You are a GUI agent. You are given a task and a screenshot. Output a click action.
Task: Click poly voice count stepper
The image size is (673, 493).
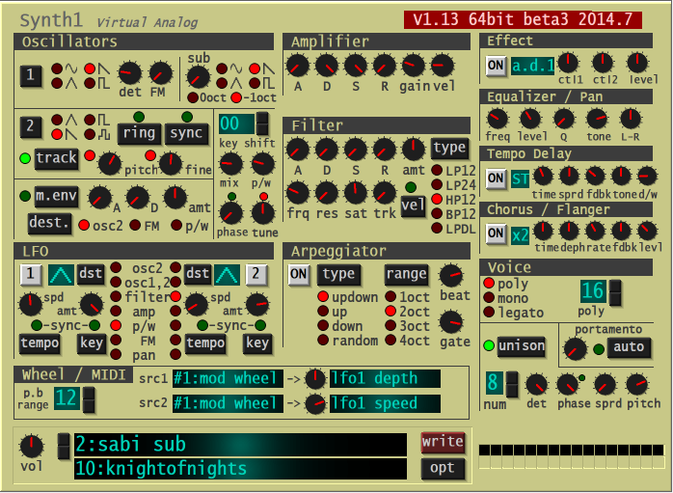[615, 292]
